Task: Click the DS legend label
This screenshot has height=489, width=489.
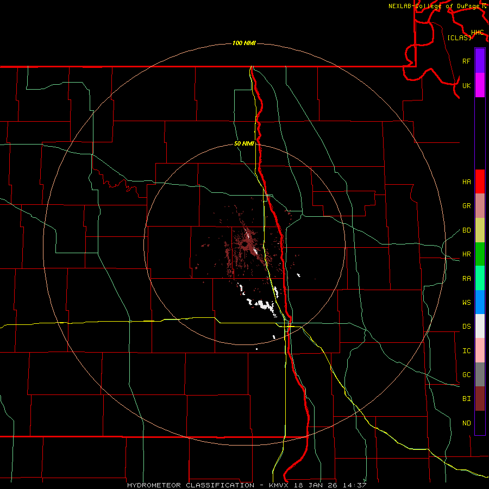Action: [x=466, y=326]
